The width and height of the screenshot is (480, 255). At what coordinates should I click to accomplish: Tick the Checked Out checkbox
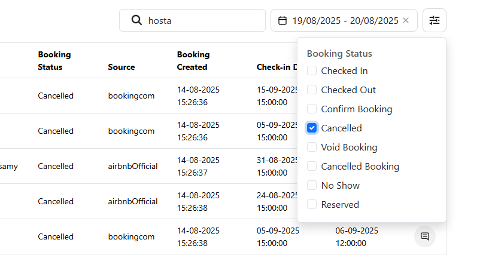point(312,90)
